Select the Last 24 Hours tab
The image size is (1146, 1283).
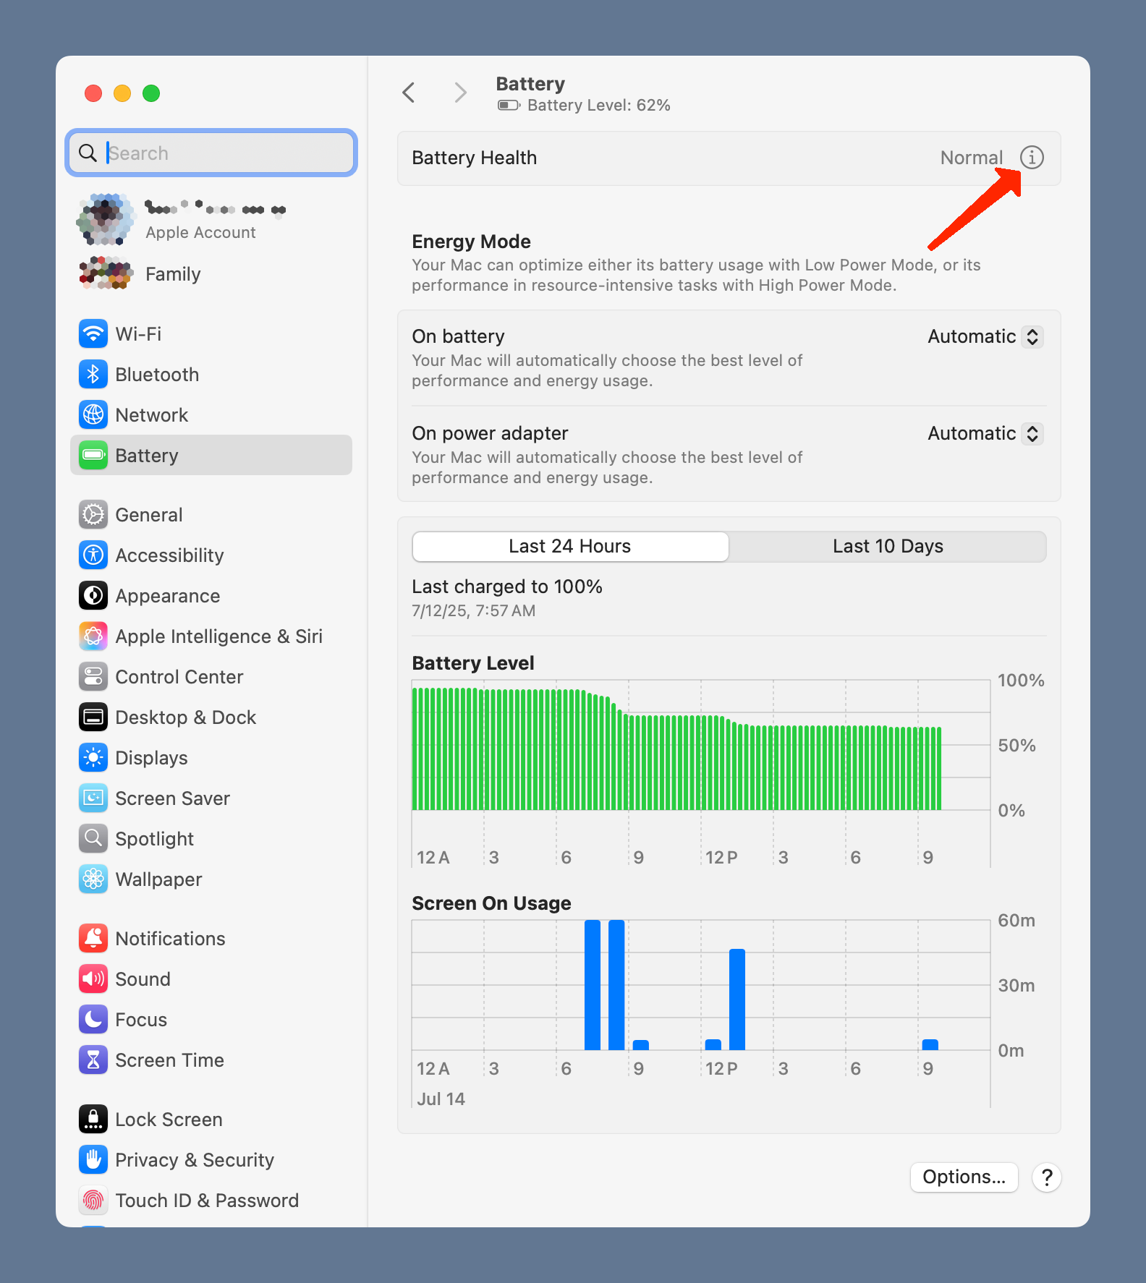coord(570,547)
